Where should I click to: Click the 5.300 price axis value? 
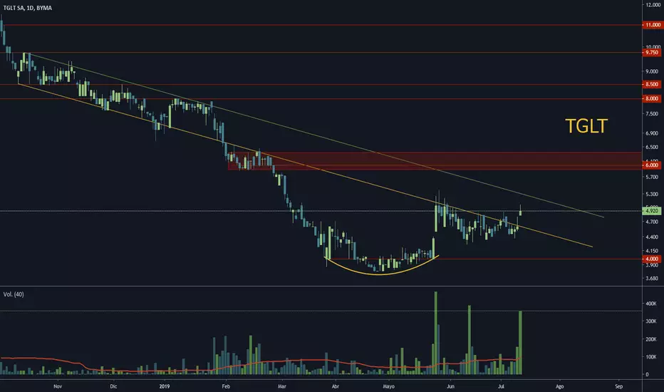[x=652, y=194]
